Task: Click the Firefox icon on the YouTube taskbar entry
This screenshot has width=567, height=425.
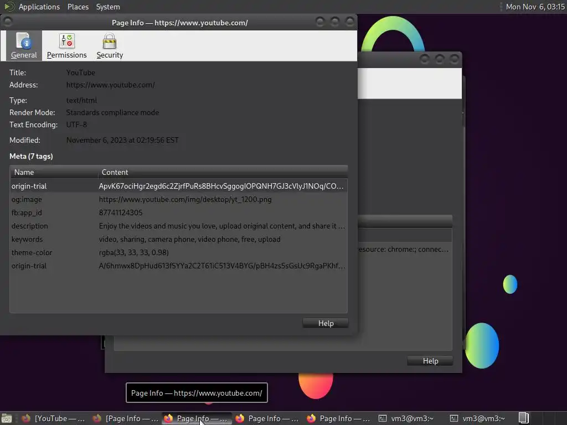Action: pyautogui.click(x=26, y=418)
